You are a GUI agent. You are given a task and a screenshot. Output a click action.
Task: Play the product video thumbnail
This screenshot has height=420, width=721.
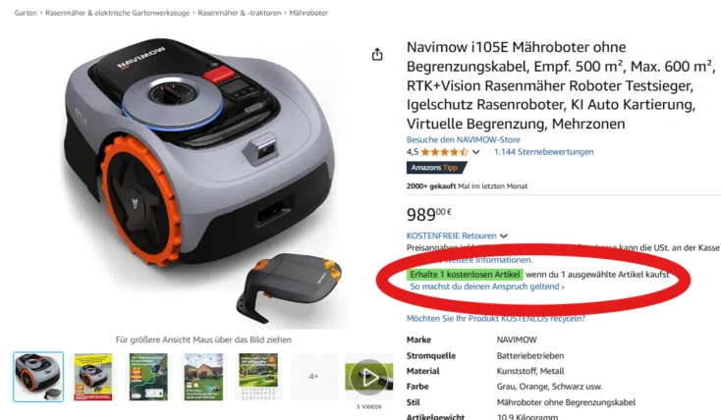click(368, 377)
